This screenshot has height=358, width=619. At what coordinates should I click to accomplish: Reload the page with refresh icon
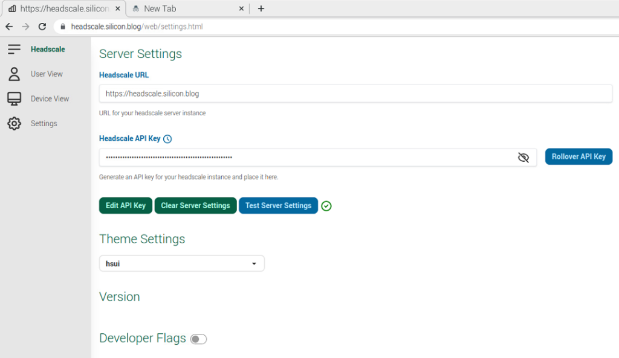[x=42, y=27]
